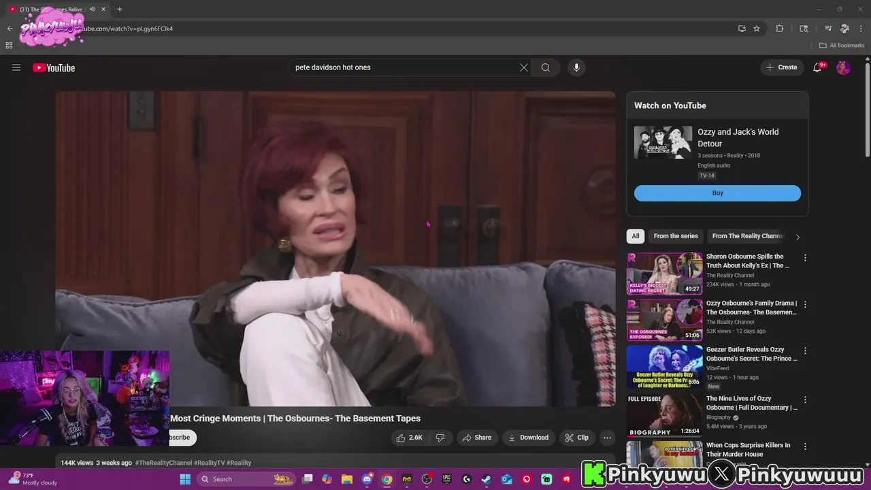
Task: Open Discord from the taskbar
Action: click(367, 479)
